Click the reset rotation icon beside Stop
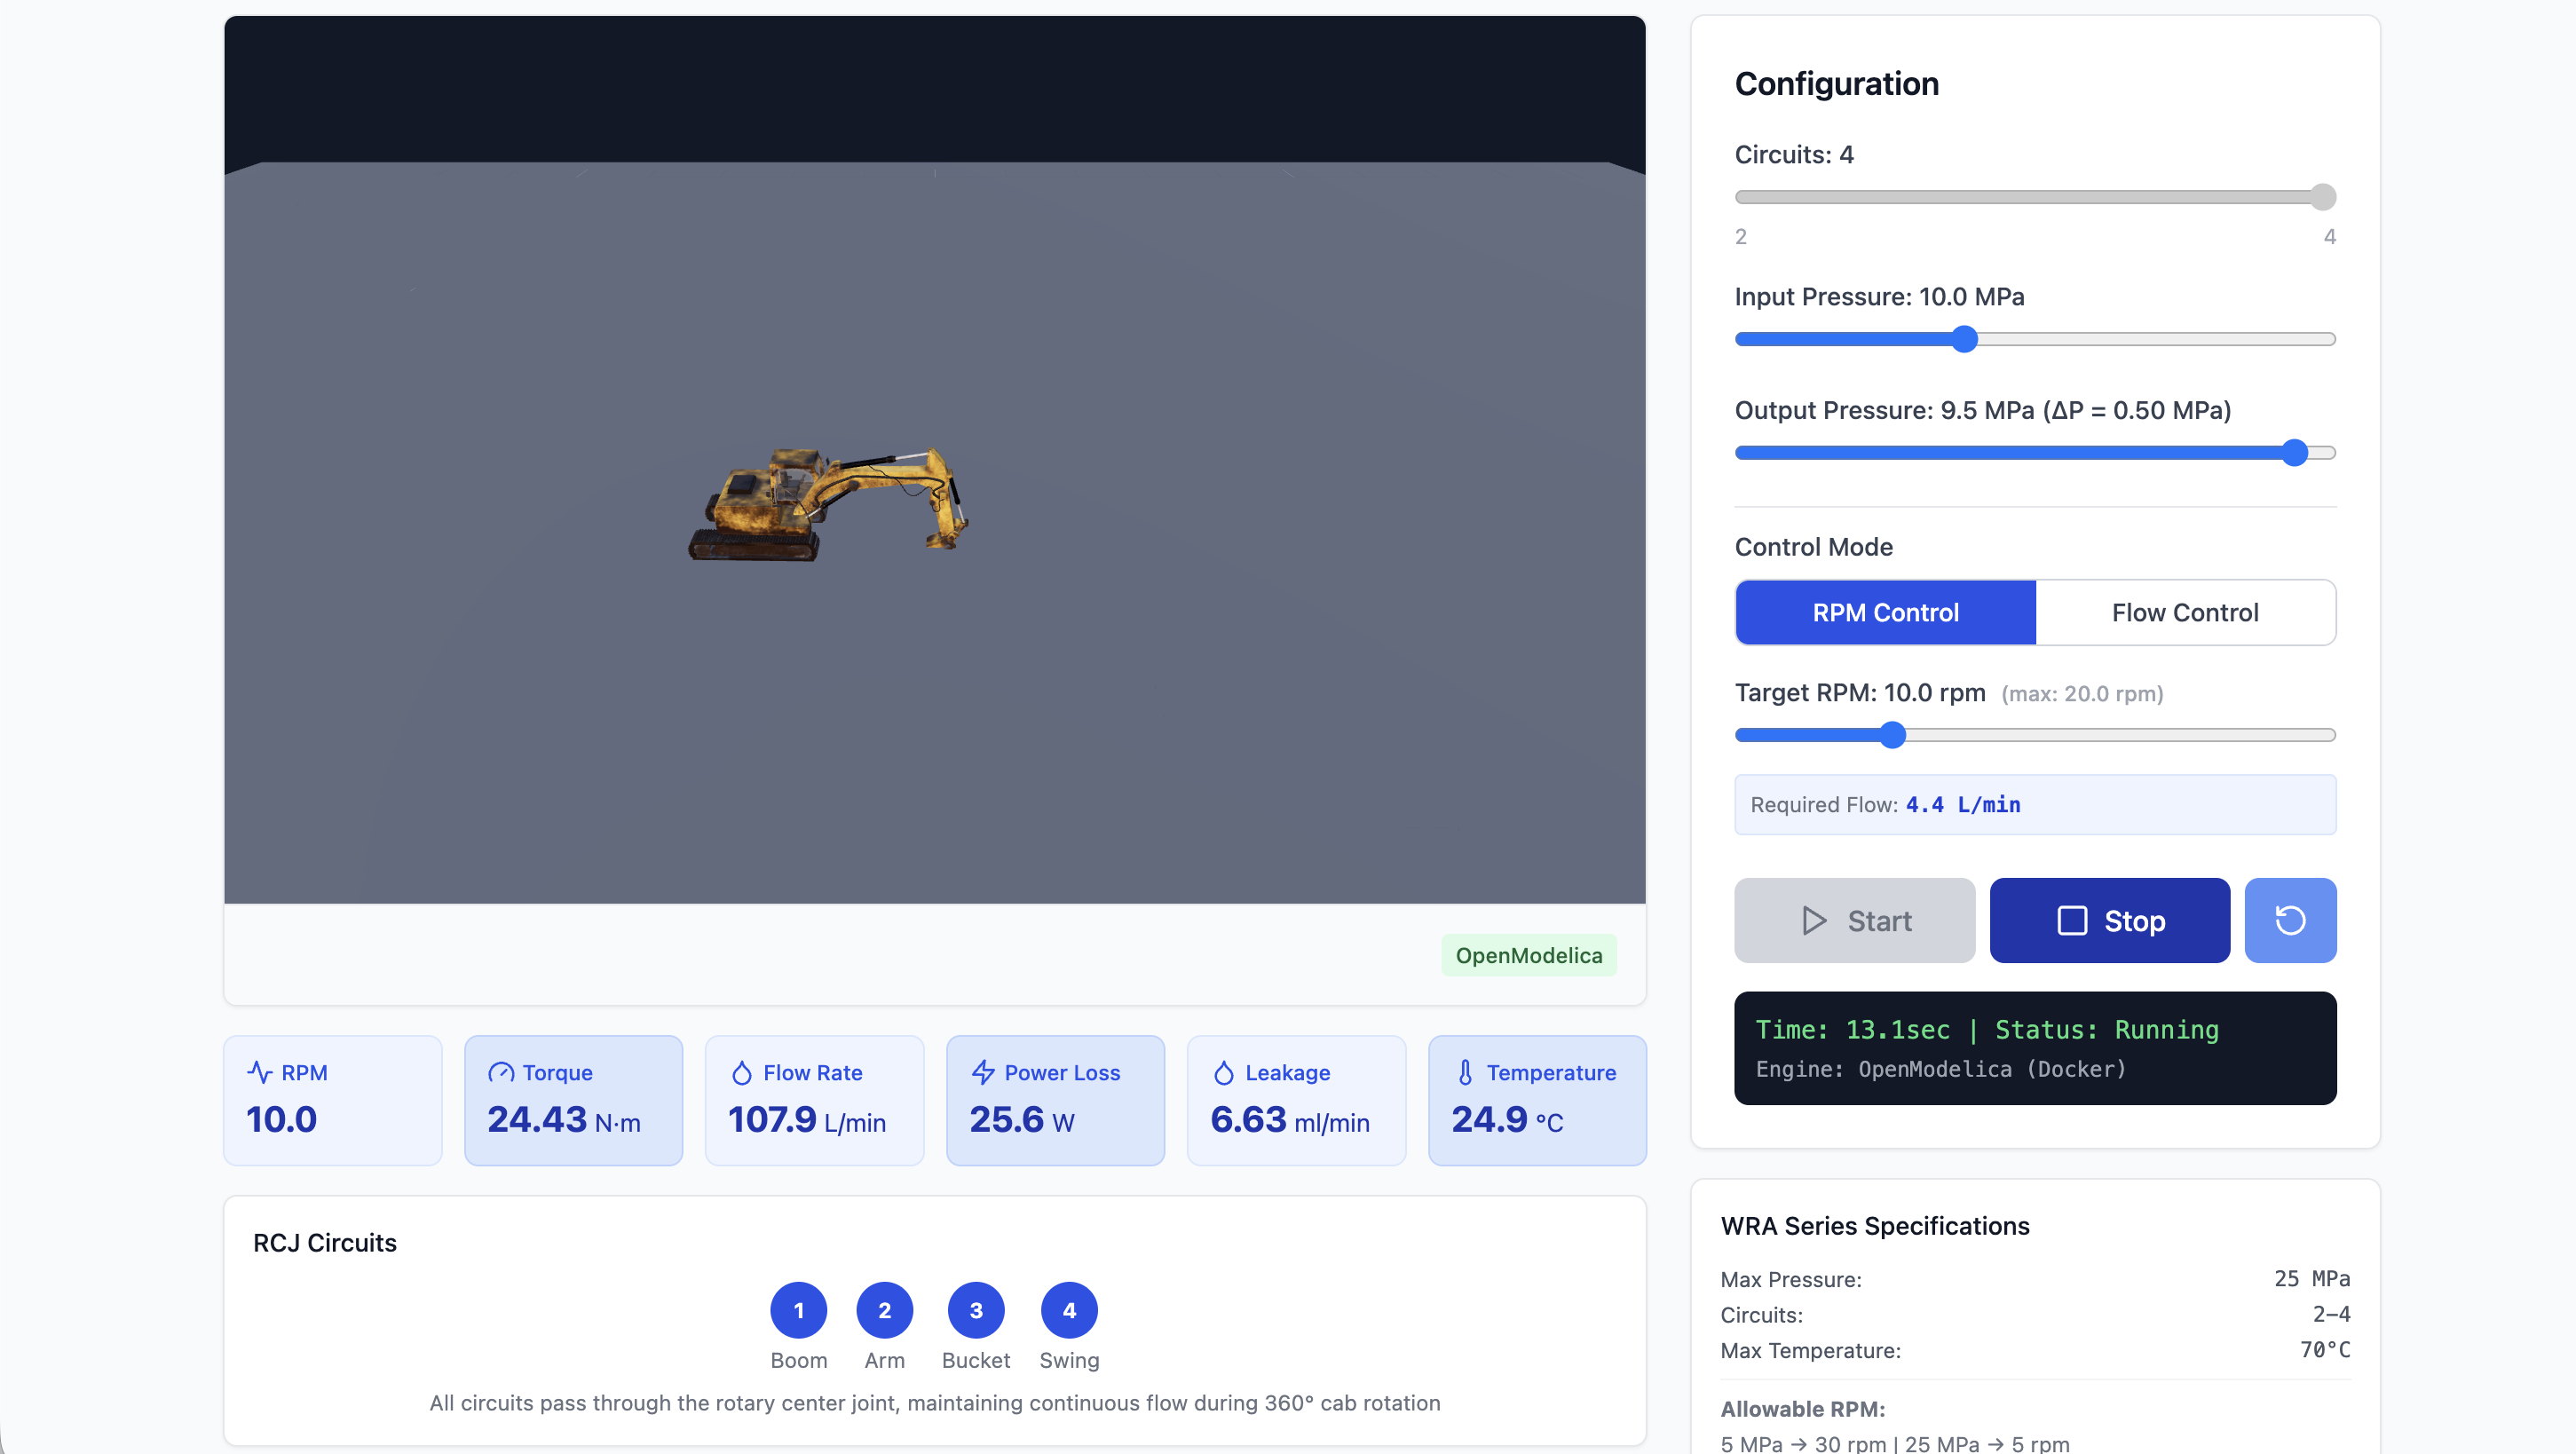The image size is (2576, 1454). (x=2291, y=920)
